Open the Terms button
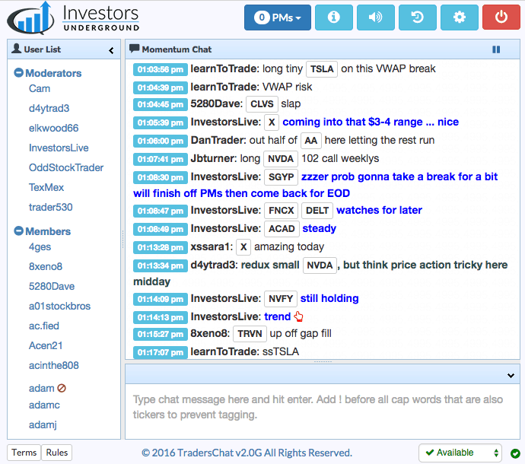The image size is (525, 464). coord(24,453)
